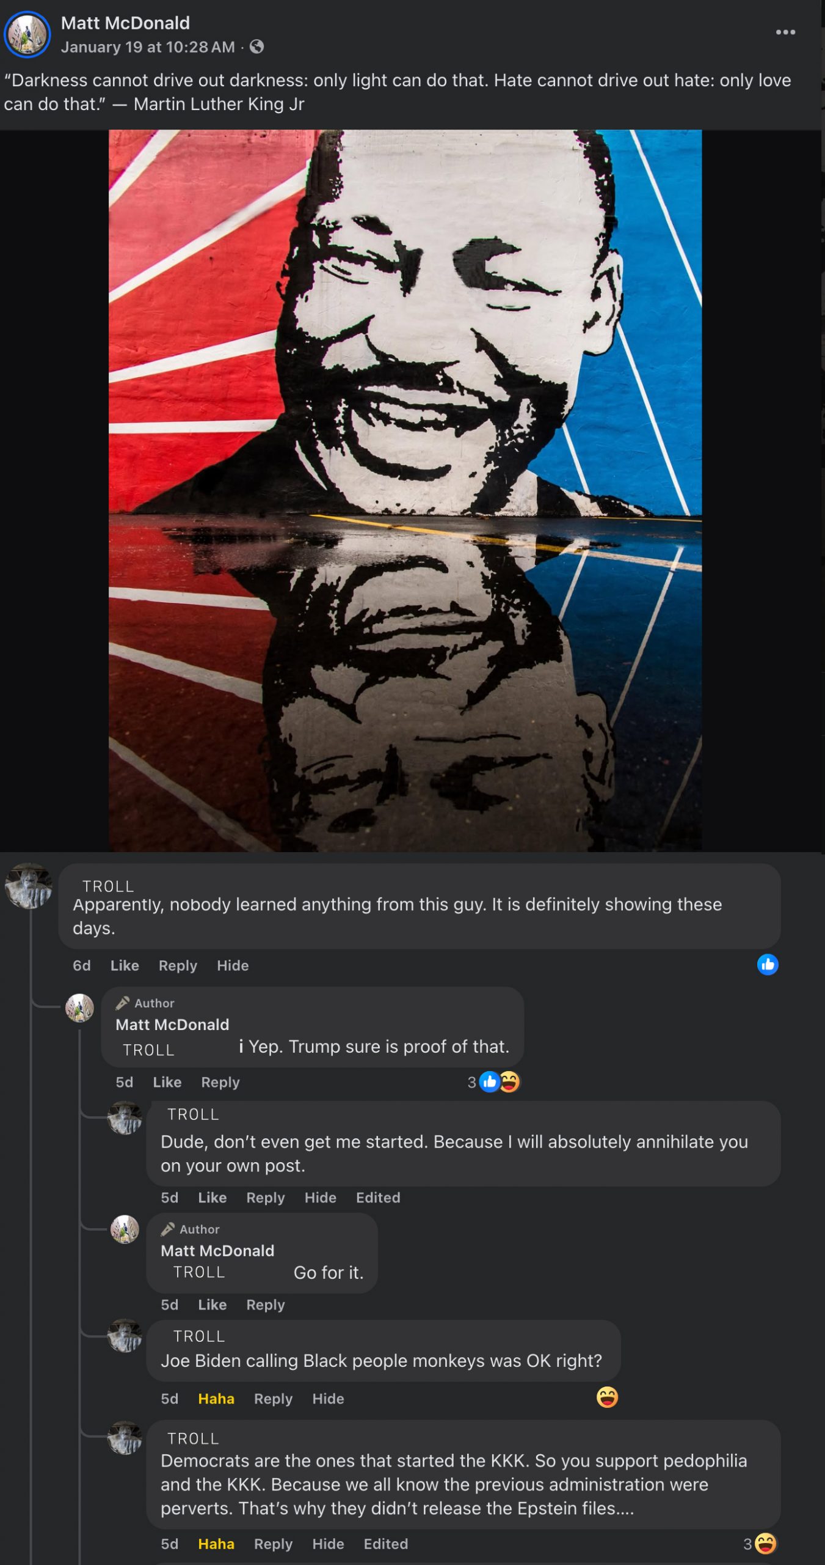Click the blue thumbs-up reaction on first comment
The image size is (825, 1565).
click(768, 964)
